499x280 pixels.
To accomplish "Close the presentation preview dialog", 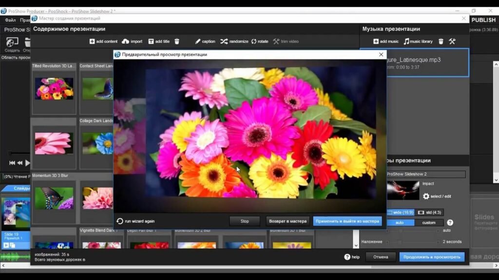I will (381, 54).
